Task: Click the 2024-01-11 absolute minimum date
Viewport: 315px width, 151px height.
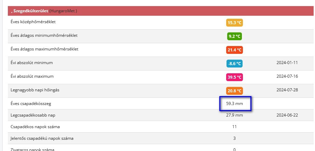Action: [287, 63]
